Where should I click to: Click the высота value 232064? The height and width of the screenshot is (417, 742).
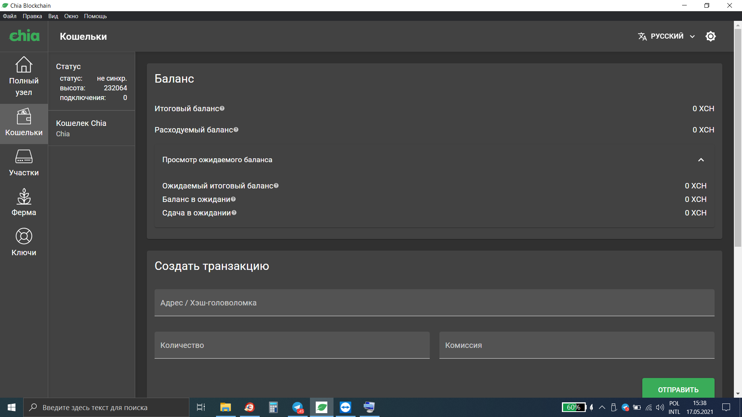point(115,88)
